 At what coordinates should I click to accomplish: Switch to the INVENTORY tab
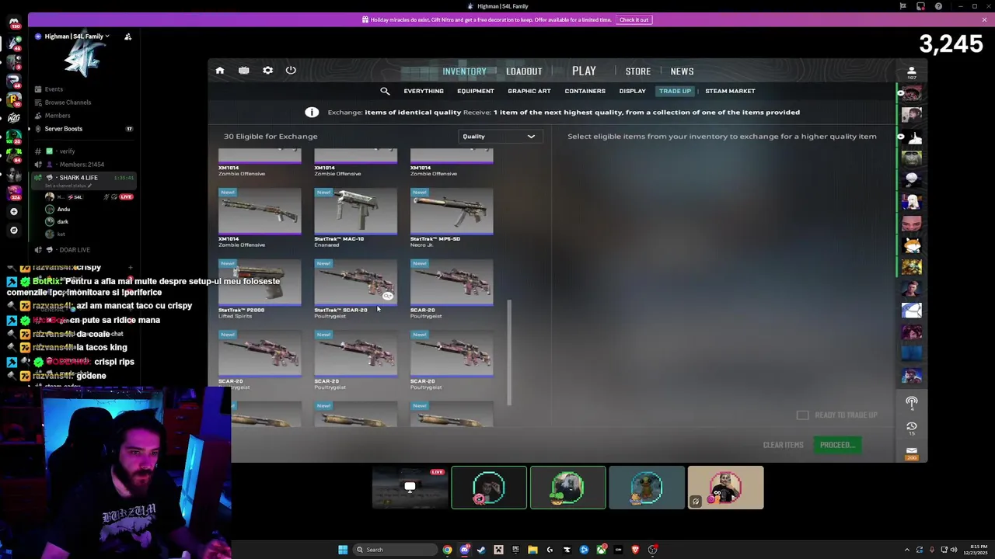(464, 71)
